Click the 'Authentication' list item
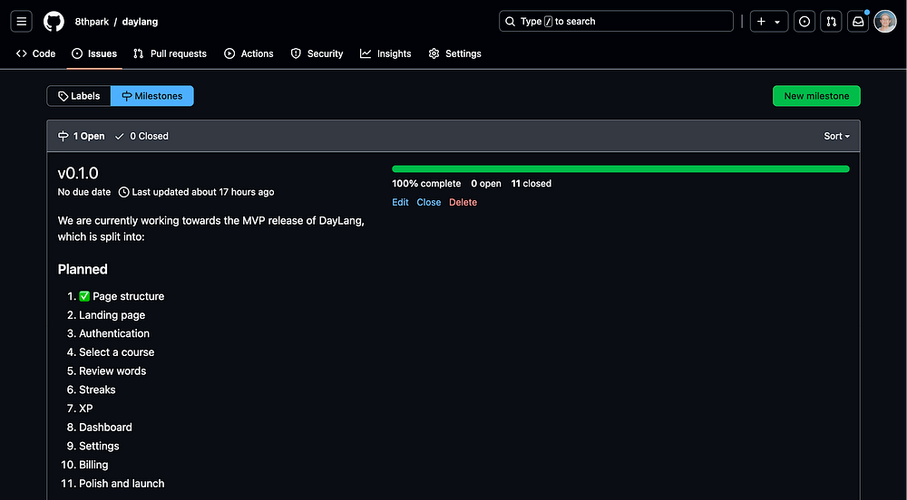907x500 pixels. click(x=114, y=333)
